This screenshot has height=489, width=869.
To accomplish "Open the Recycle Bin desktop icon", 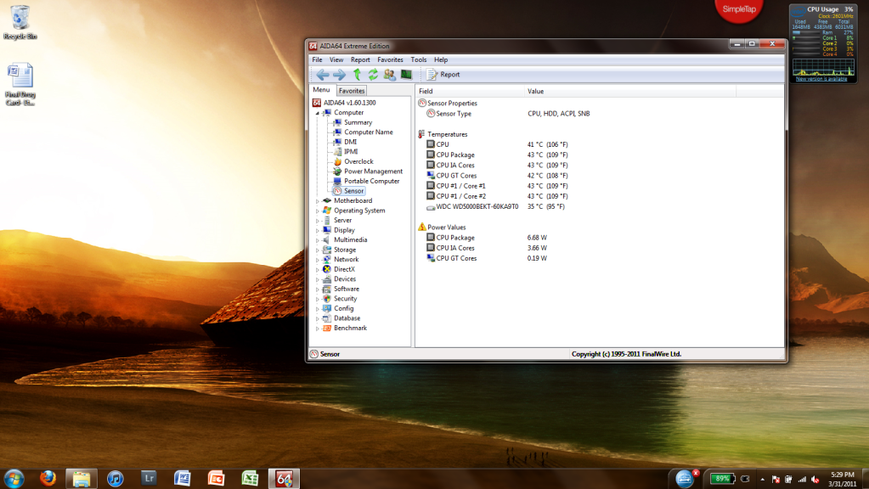I will 20,22.
